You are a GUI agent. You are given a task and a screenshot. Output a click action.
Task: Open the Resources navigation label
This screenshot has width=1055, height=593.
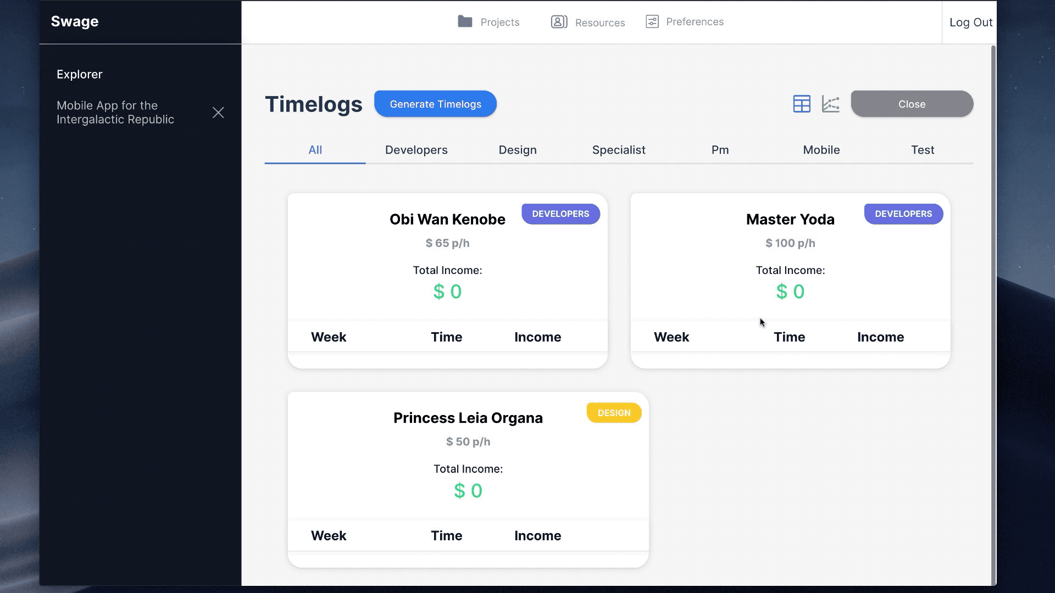pos(600,23)
